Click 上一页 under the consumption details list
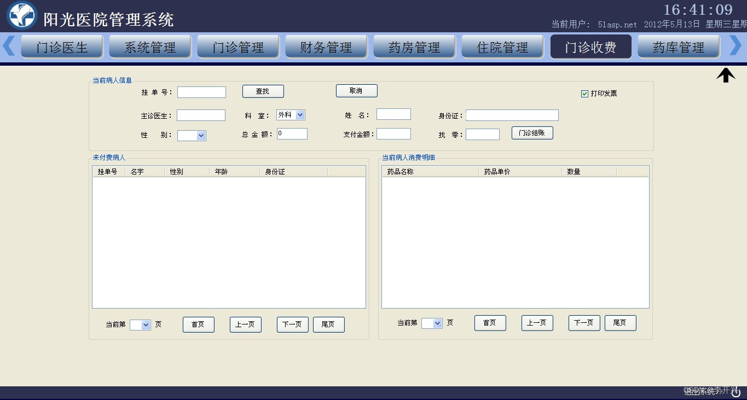 [537, 323]
